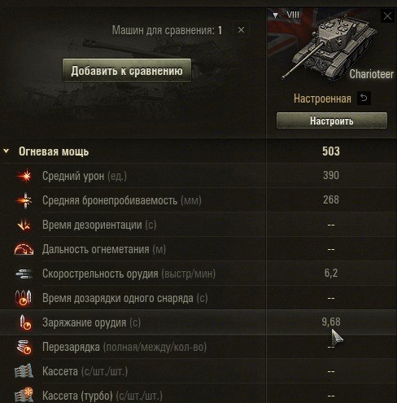The width and height of the screenshot is (397, 403).
Task: Click the single shell reload time icon
Action: [x=24, y=298]
